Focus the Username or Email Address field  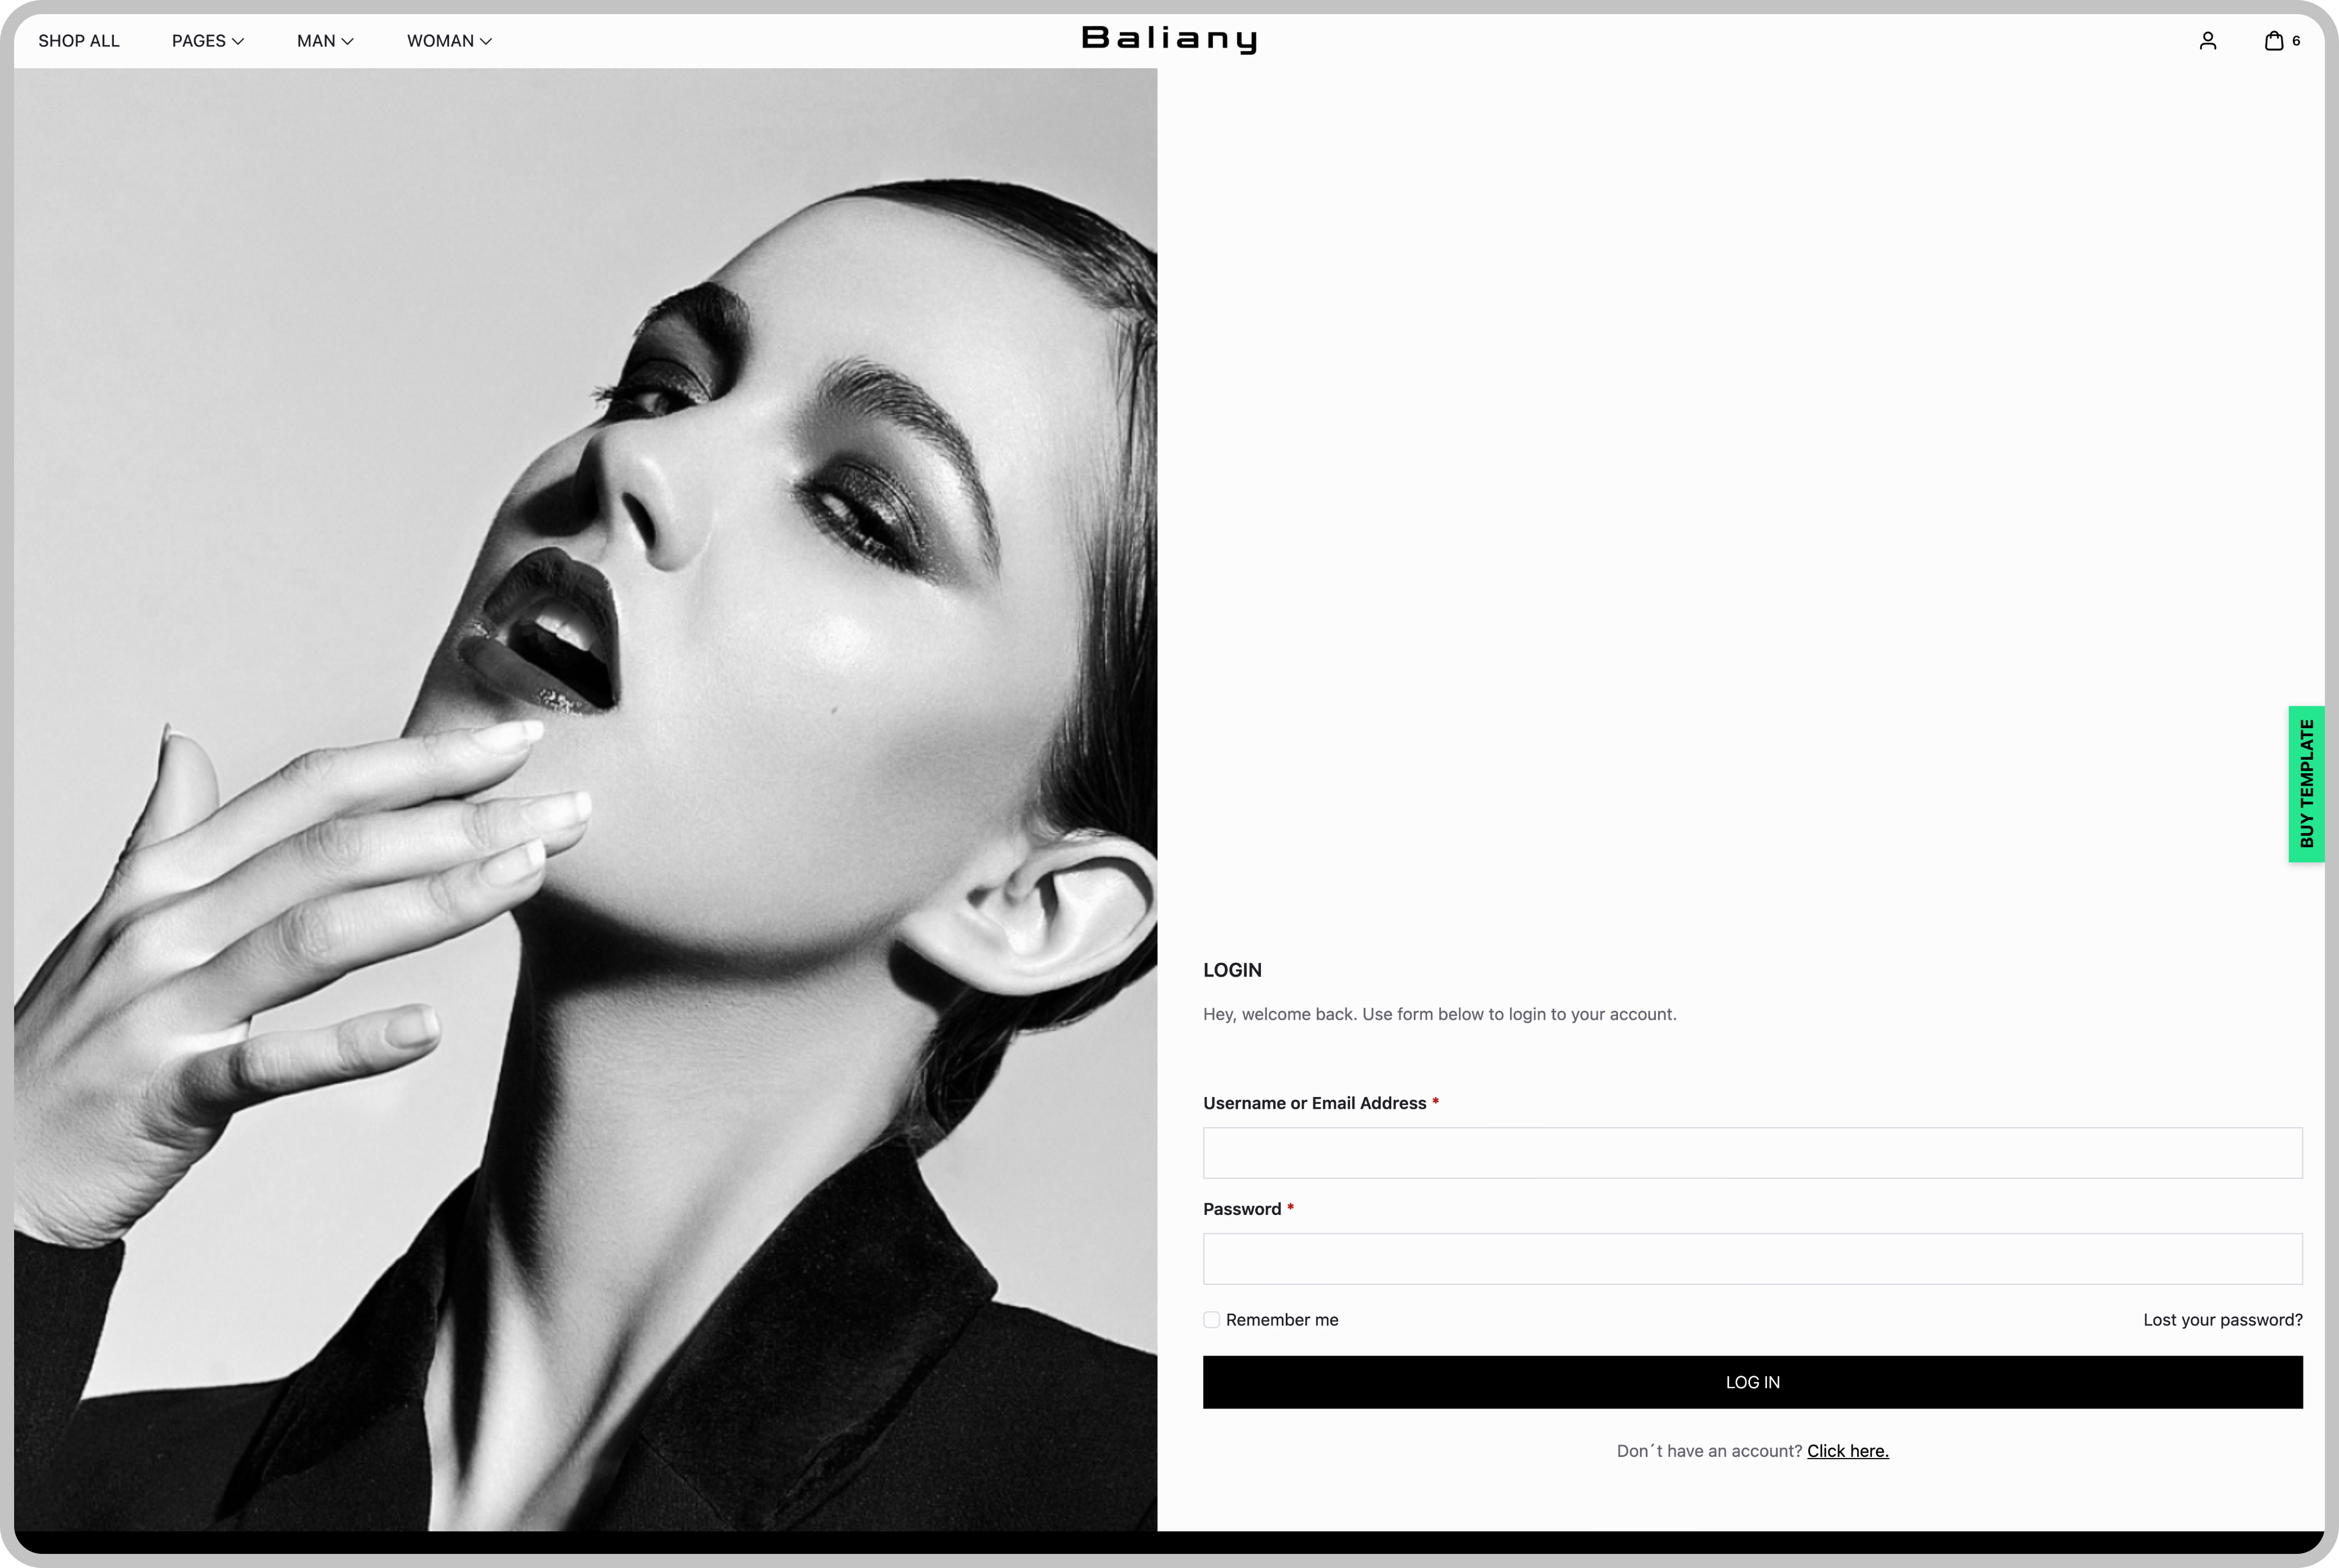pos(1752,1153)
